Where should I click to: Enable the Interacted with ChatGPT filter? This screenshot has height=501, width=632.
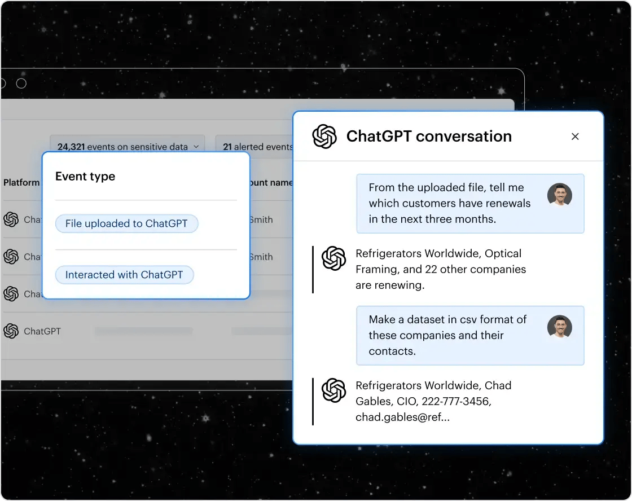pos(124,275)
